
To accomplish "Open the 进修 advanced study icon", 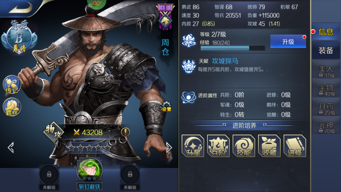I will point(295,146).
